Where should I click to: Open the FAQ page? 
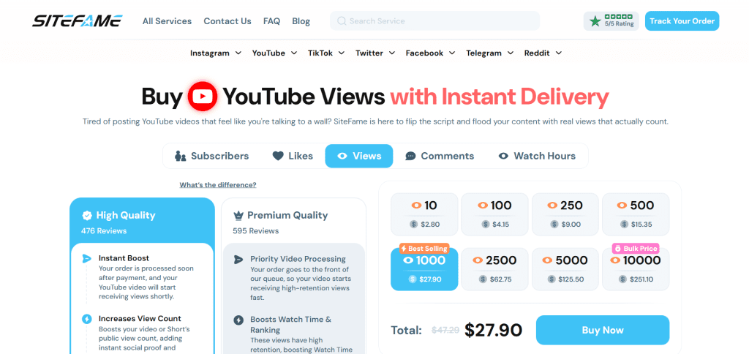tap(271, 21)
